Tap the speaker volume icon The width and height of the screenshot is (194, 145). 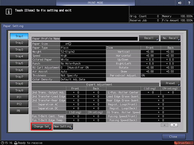(180, 3)
